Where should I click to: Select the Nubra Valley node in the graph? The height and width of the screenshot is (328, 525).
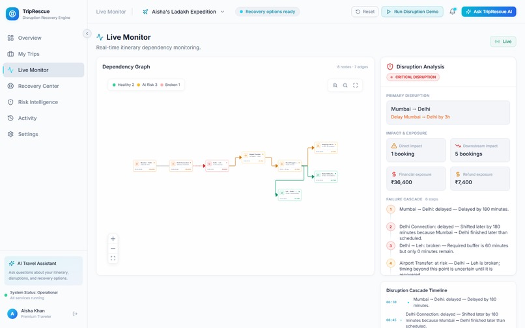pyautogui.click(x=326, y=177)
